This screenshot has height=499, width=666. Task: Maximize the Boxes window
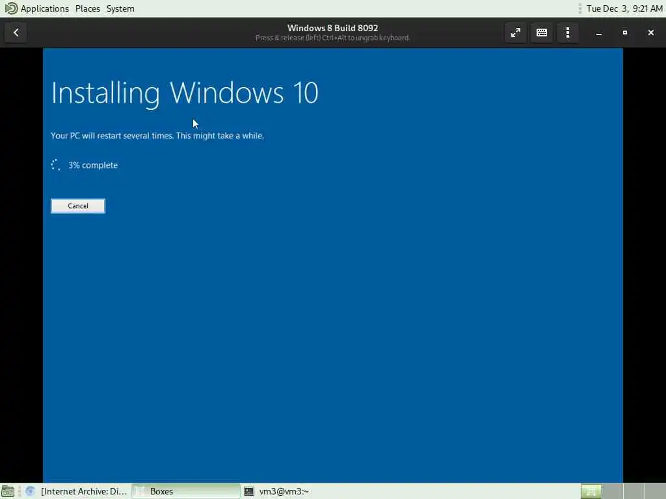coord(625,32)
